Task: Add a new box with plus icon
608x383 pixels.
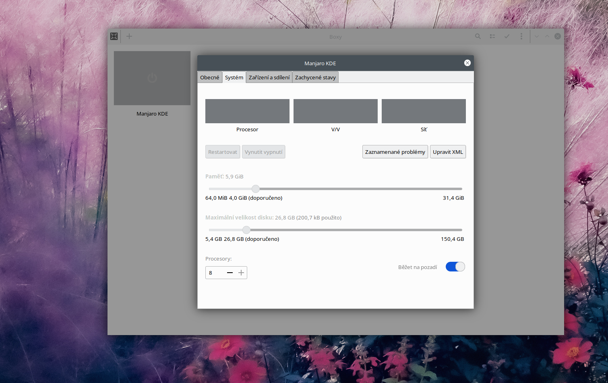Action: [x=129, y=36]
